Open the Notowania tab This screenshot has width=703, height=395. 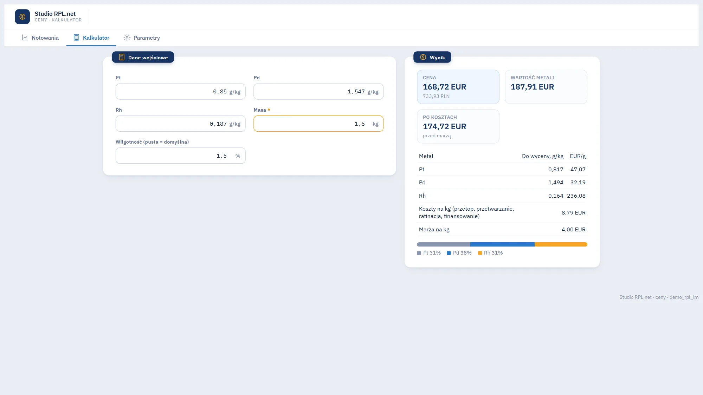click(x=40, y=38)
